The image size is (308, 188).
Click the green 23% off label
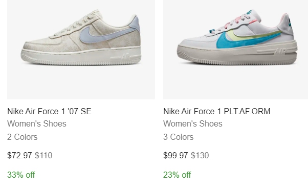coord(177,175)
